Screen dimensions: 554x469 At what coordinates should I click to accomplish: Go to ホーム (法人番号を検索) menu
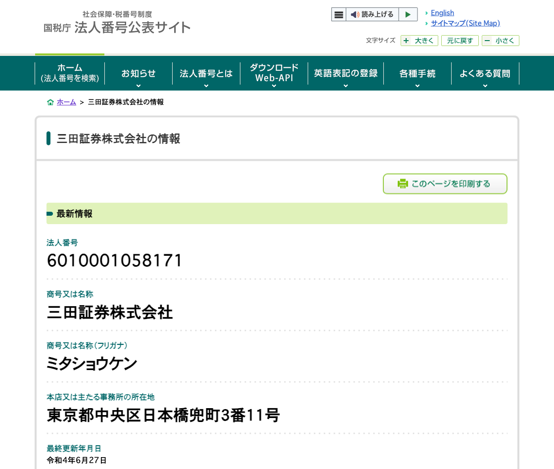point(70,73)
